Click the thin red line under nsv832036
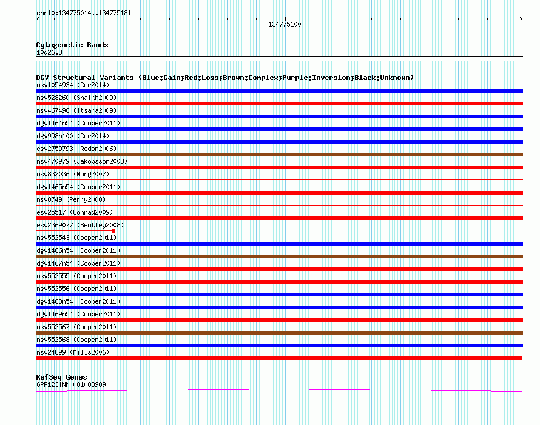 coord(279,179)
